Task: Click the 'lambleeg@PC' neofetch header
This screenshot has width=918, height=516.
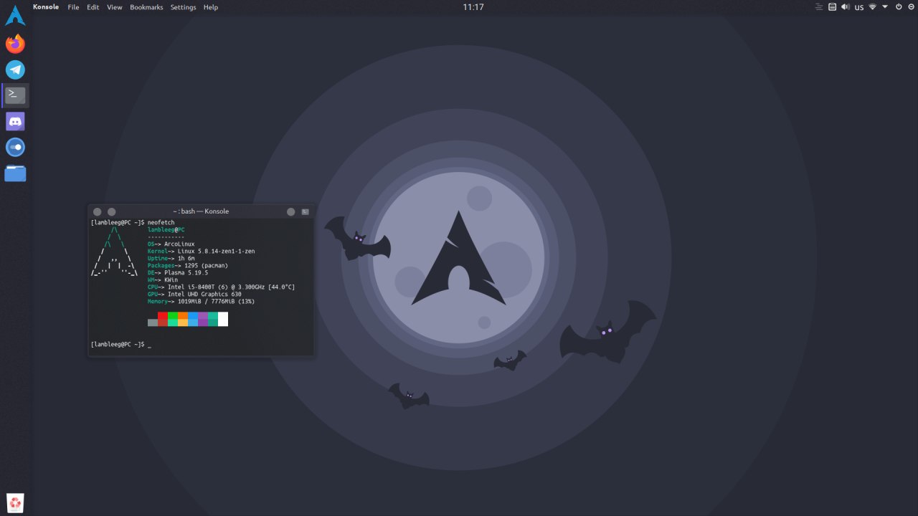Action: pyautogui.click(x=166, y=230)
